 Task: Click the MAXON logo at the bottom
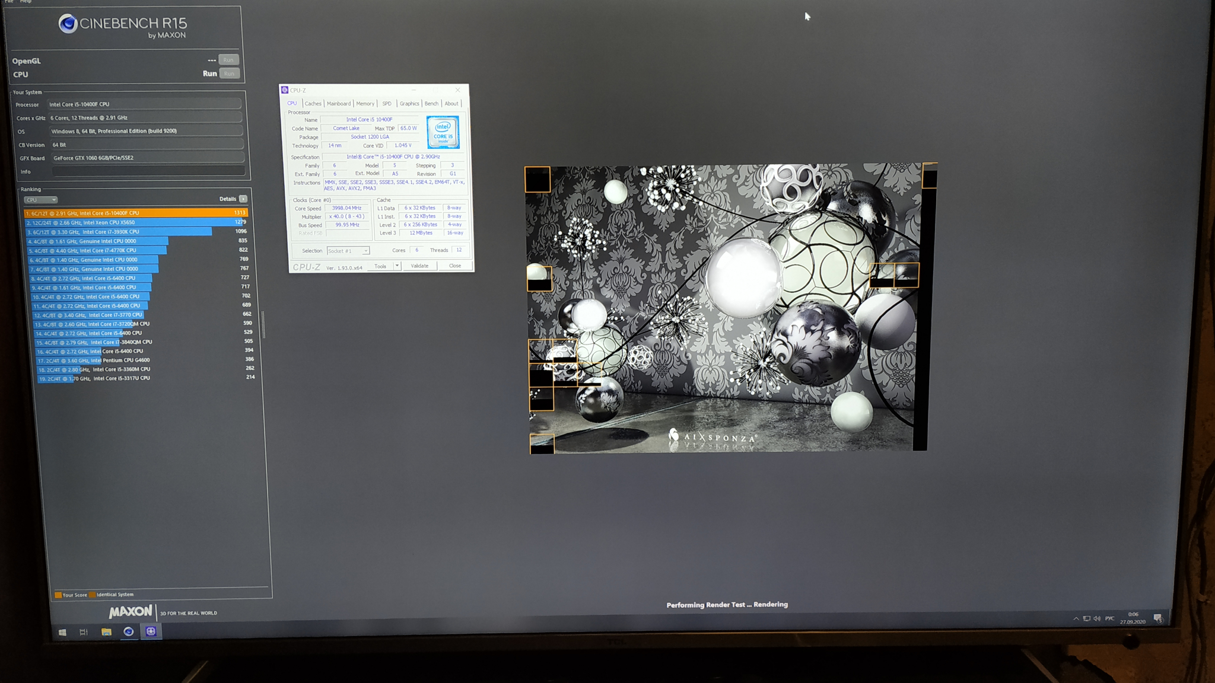(130, 611)
